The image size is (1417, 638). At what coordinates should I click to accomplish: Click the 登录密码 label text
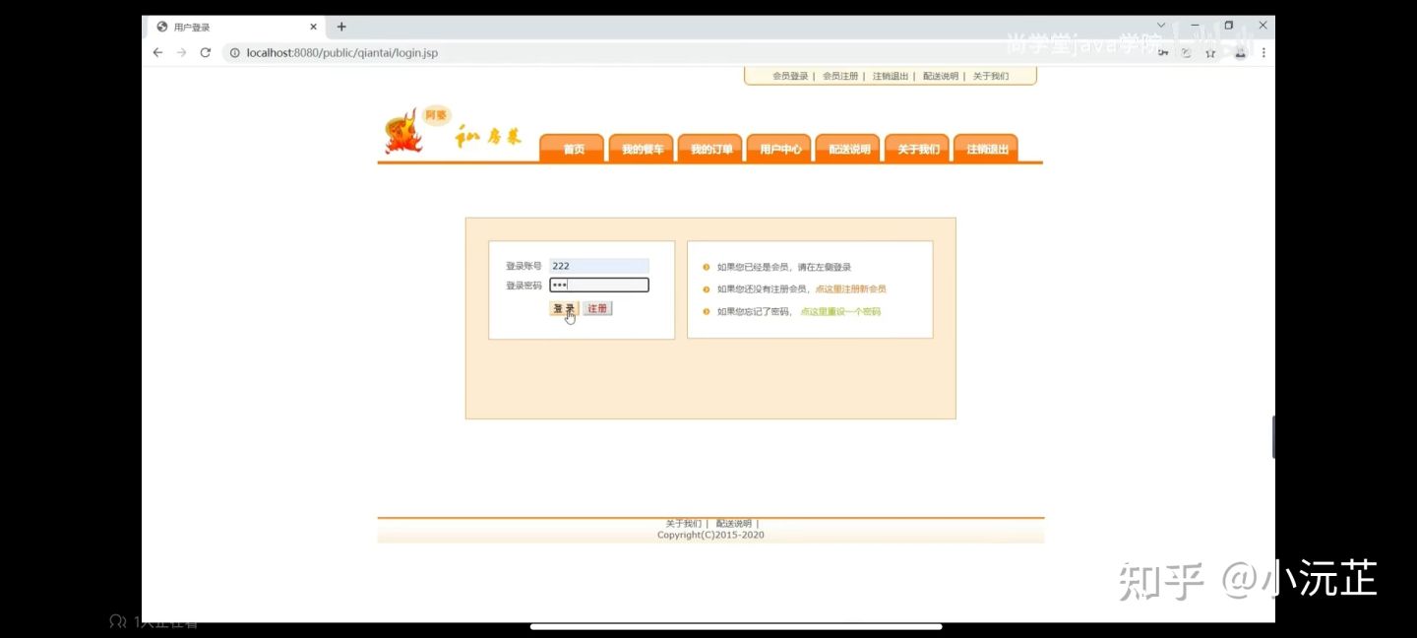point(524,286)
